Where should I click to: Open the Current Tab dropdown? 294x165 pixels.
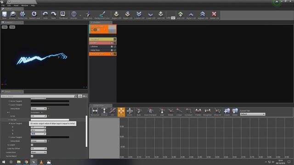(253, 114)
